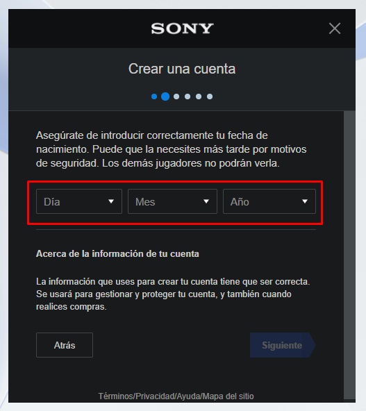Select the fourth step progress dot

point(188,97)
